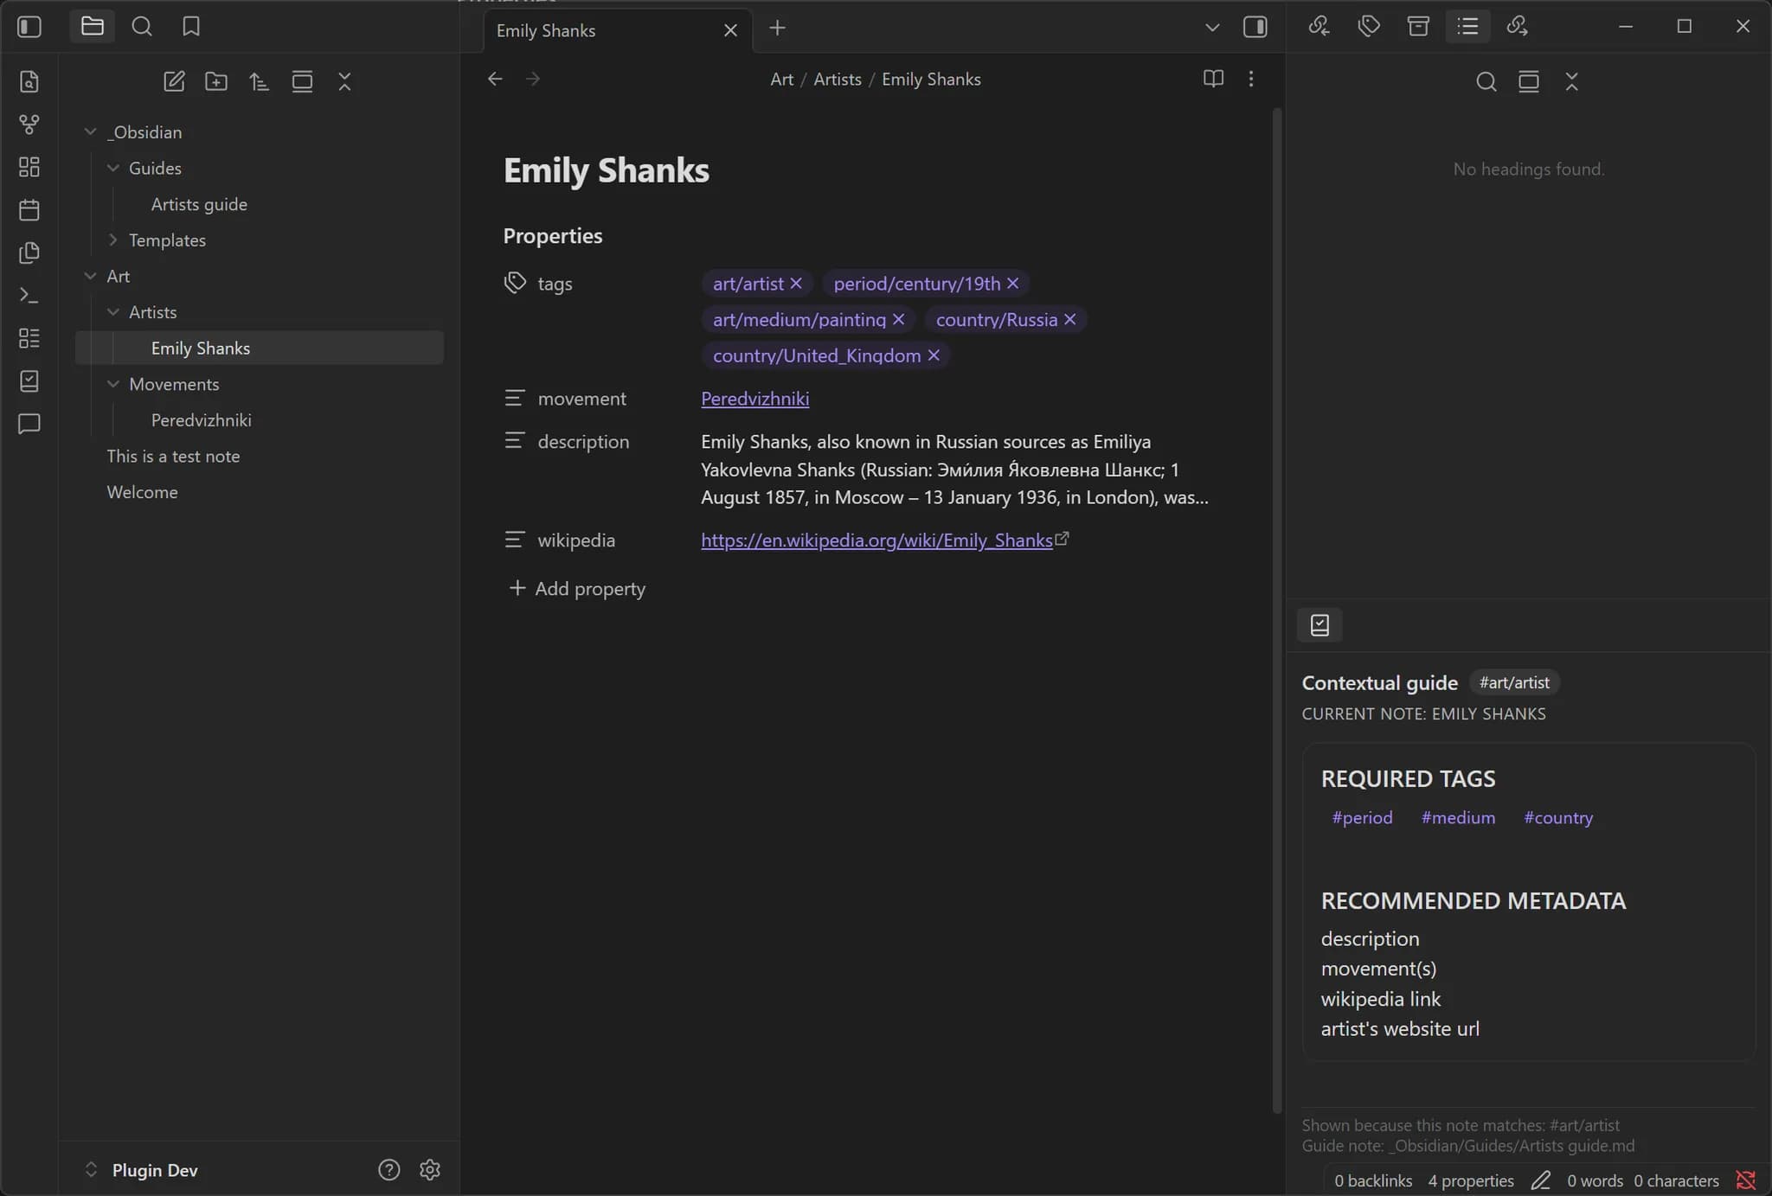
Task: Toggle the right sidebar
Action: tap(1255, 28)
